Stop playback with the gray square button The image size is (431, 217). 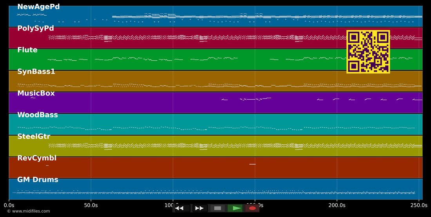click(218, 208)
